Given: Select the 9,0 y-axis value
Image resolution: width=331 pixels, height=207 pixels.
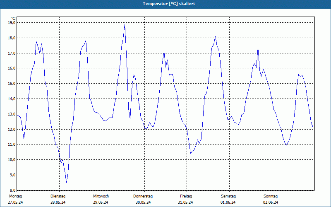Looking at the screenshot, I should coord(12,175).
